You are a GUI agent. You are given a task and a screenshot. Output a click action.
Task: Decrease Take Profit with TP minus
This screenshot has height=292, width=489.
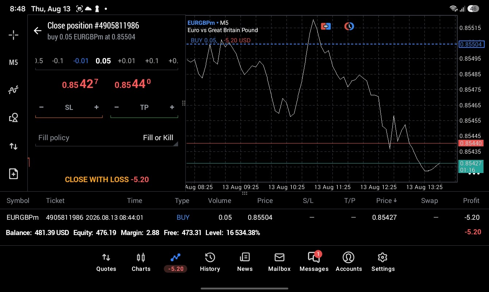[x=116, y=107]
